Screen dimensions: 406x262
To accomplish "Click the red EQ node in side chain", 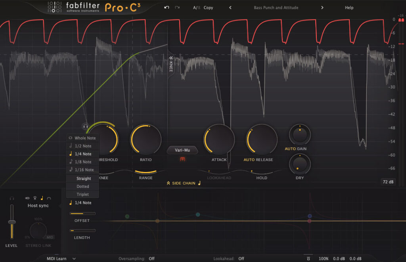I will (309, 221).
